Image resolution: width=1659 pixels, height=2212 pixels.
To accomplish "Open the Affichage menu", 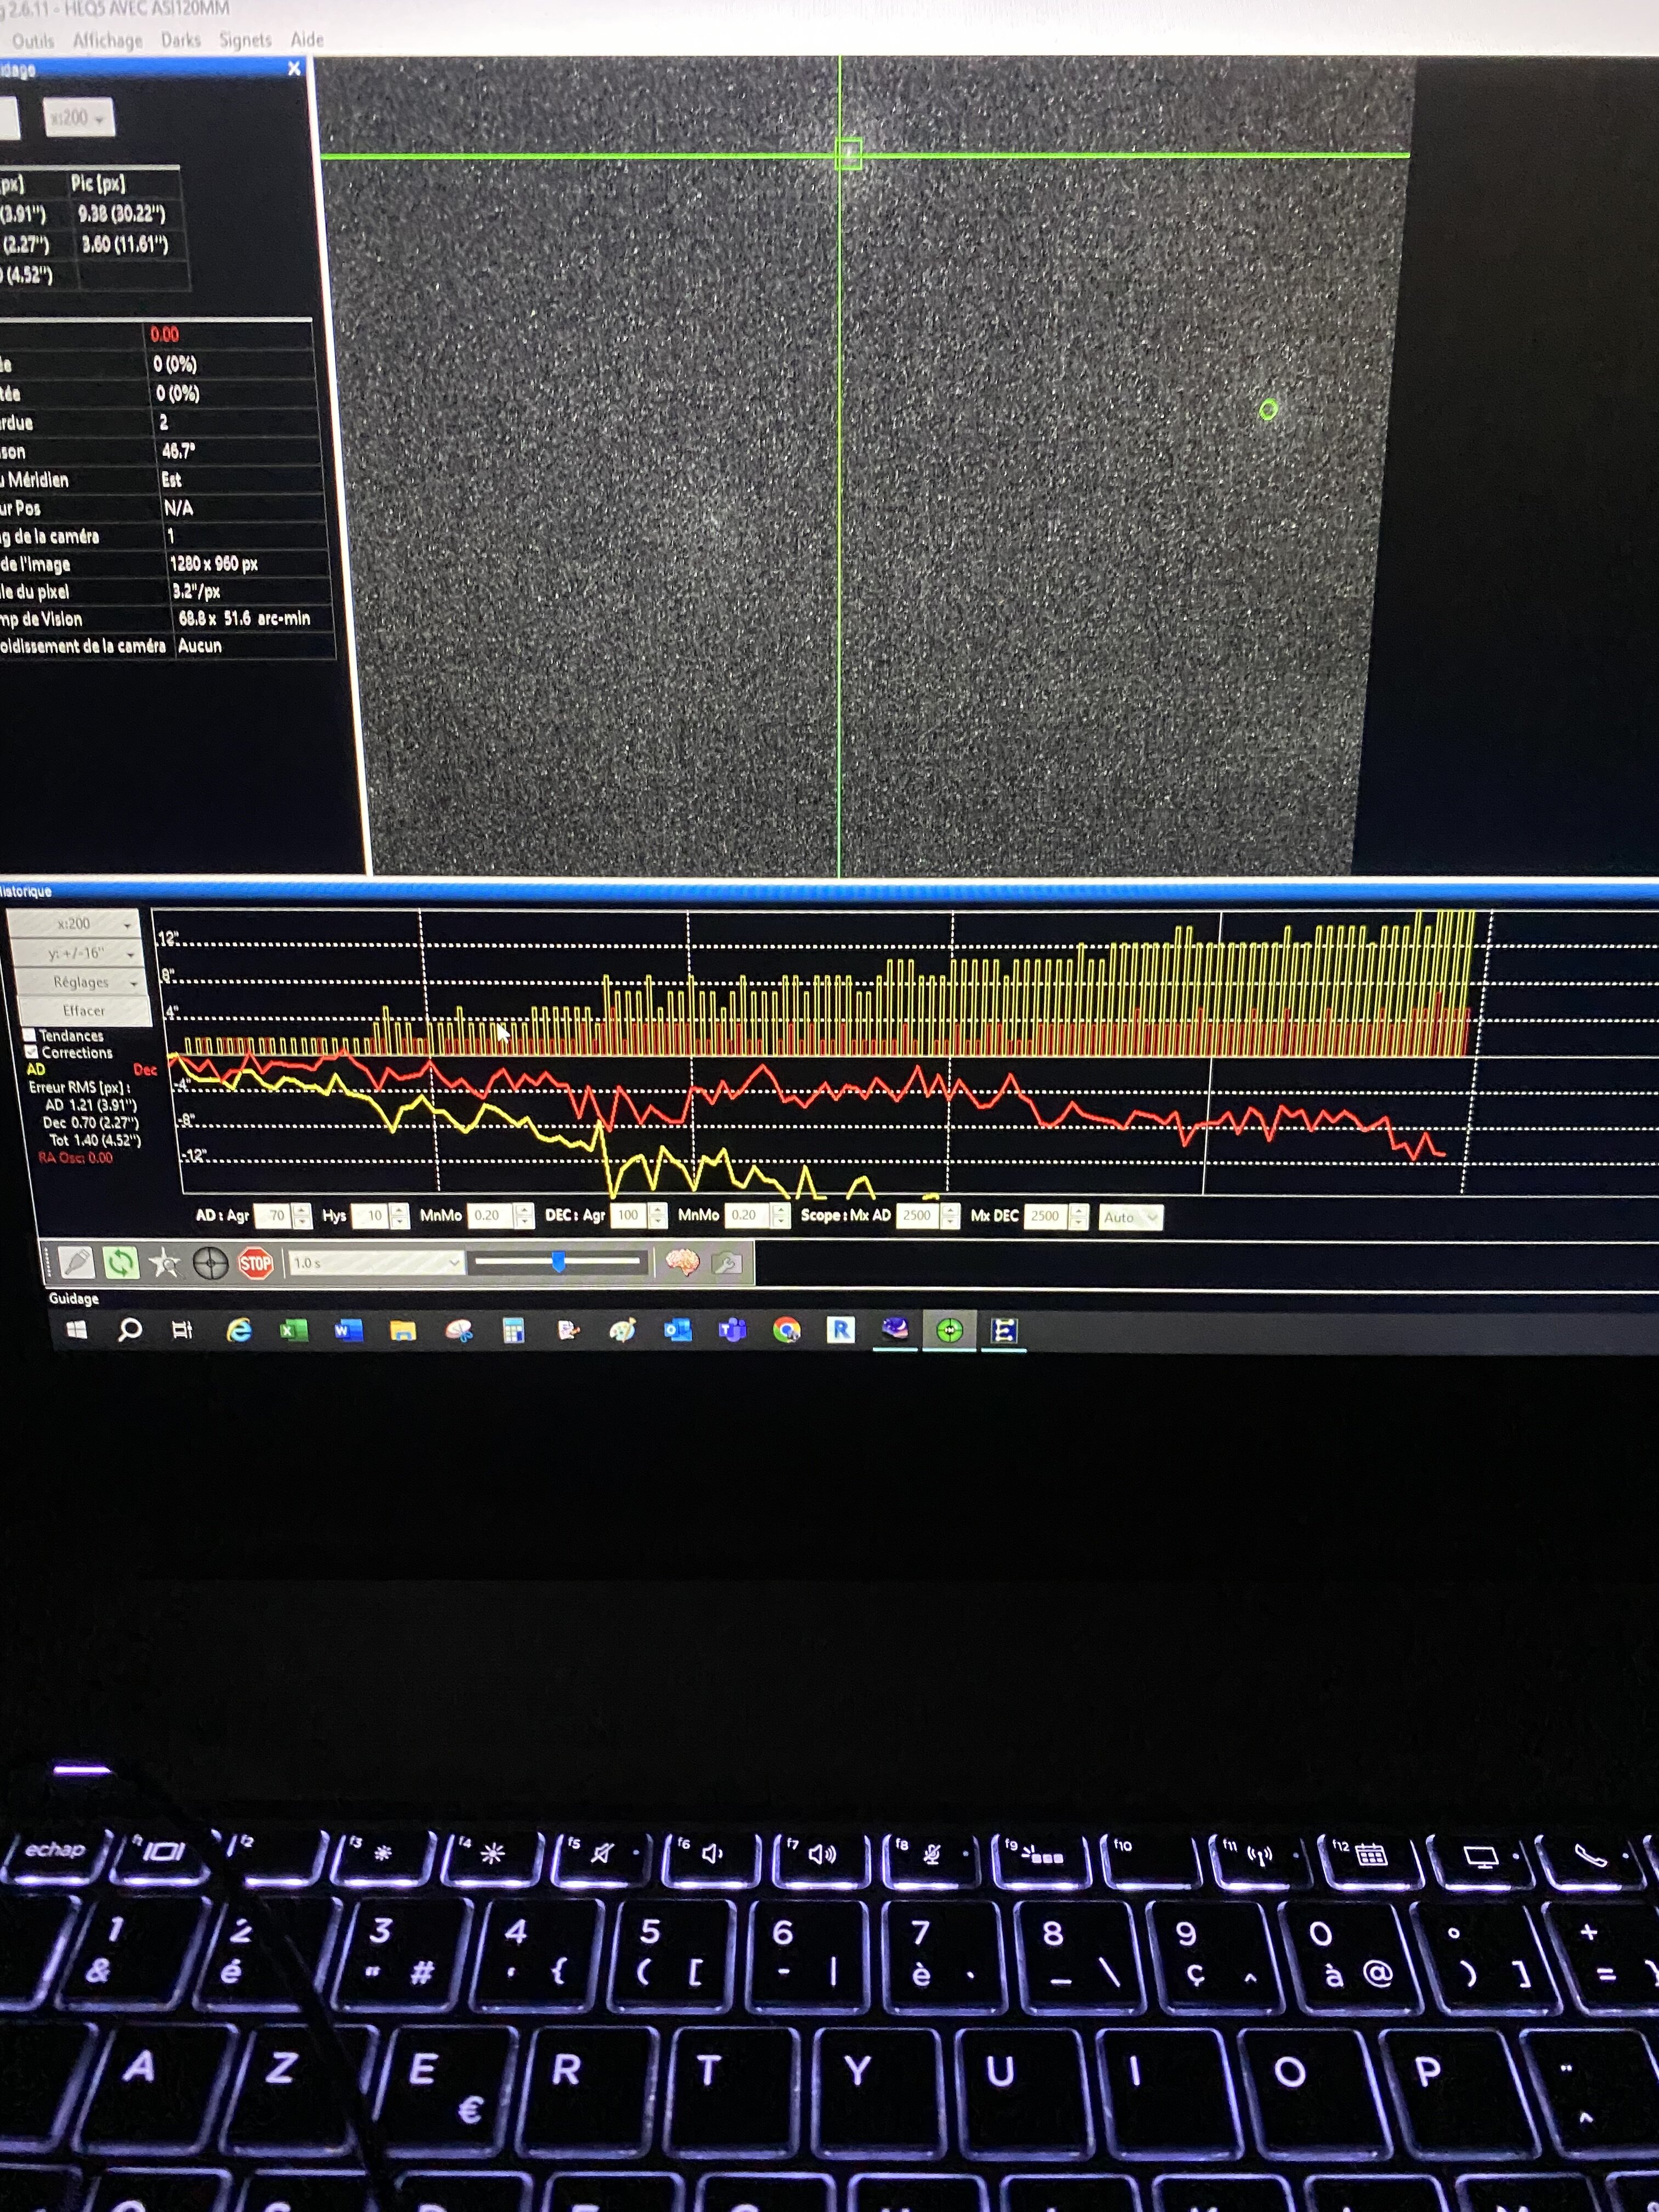I will pos(107,40).
